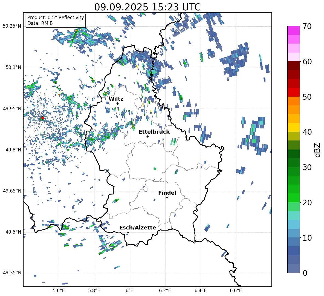Click the Ettelbruck city label
The height and width of the screenshot is (296, 324).
pos(154,132)
